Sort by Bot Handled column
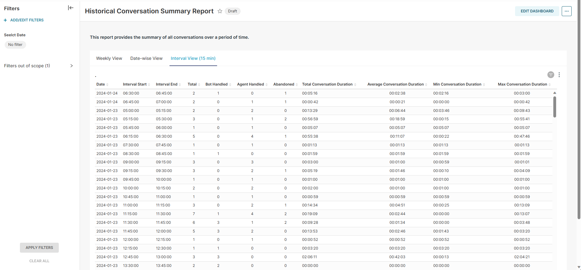The image size is (581, 270). click(216, 84)
